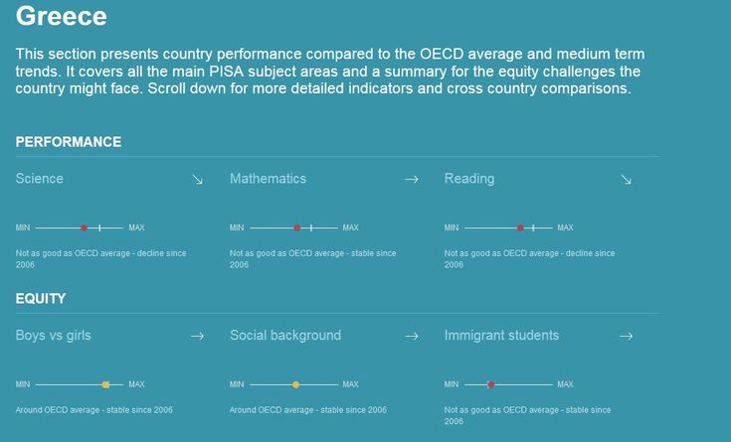The width and height of the screenshot is (731, 442).
Task: Click the red dot on Mathematics scale
Action: (x=297, y=227)
